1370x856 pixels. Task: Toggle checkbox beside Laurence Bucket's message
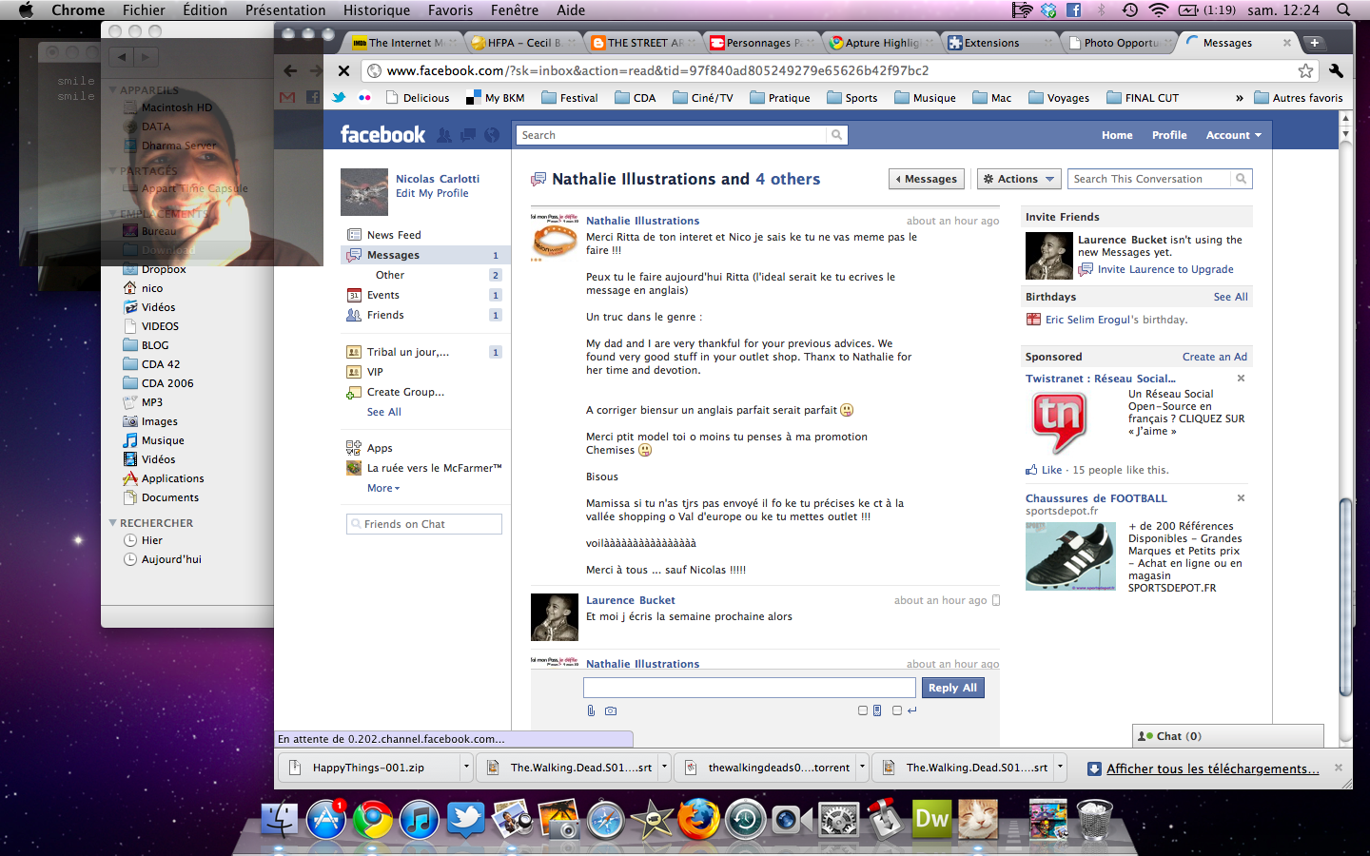996,600
